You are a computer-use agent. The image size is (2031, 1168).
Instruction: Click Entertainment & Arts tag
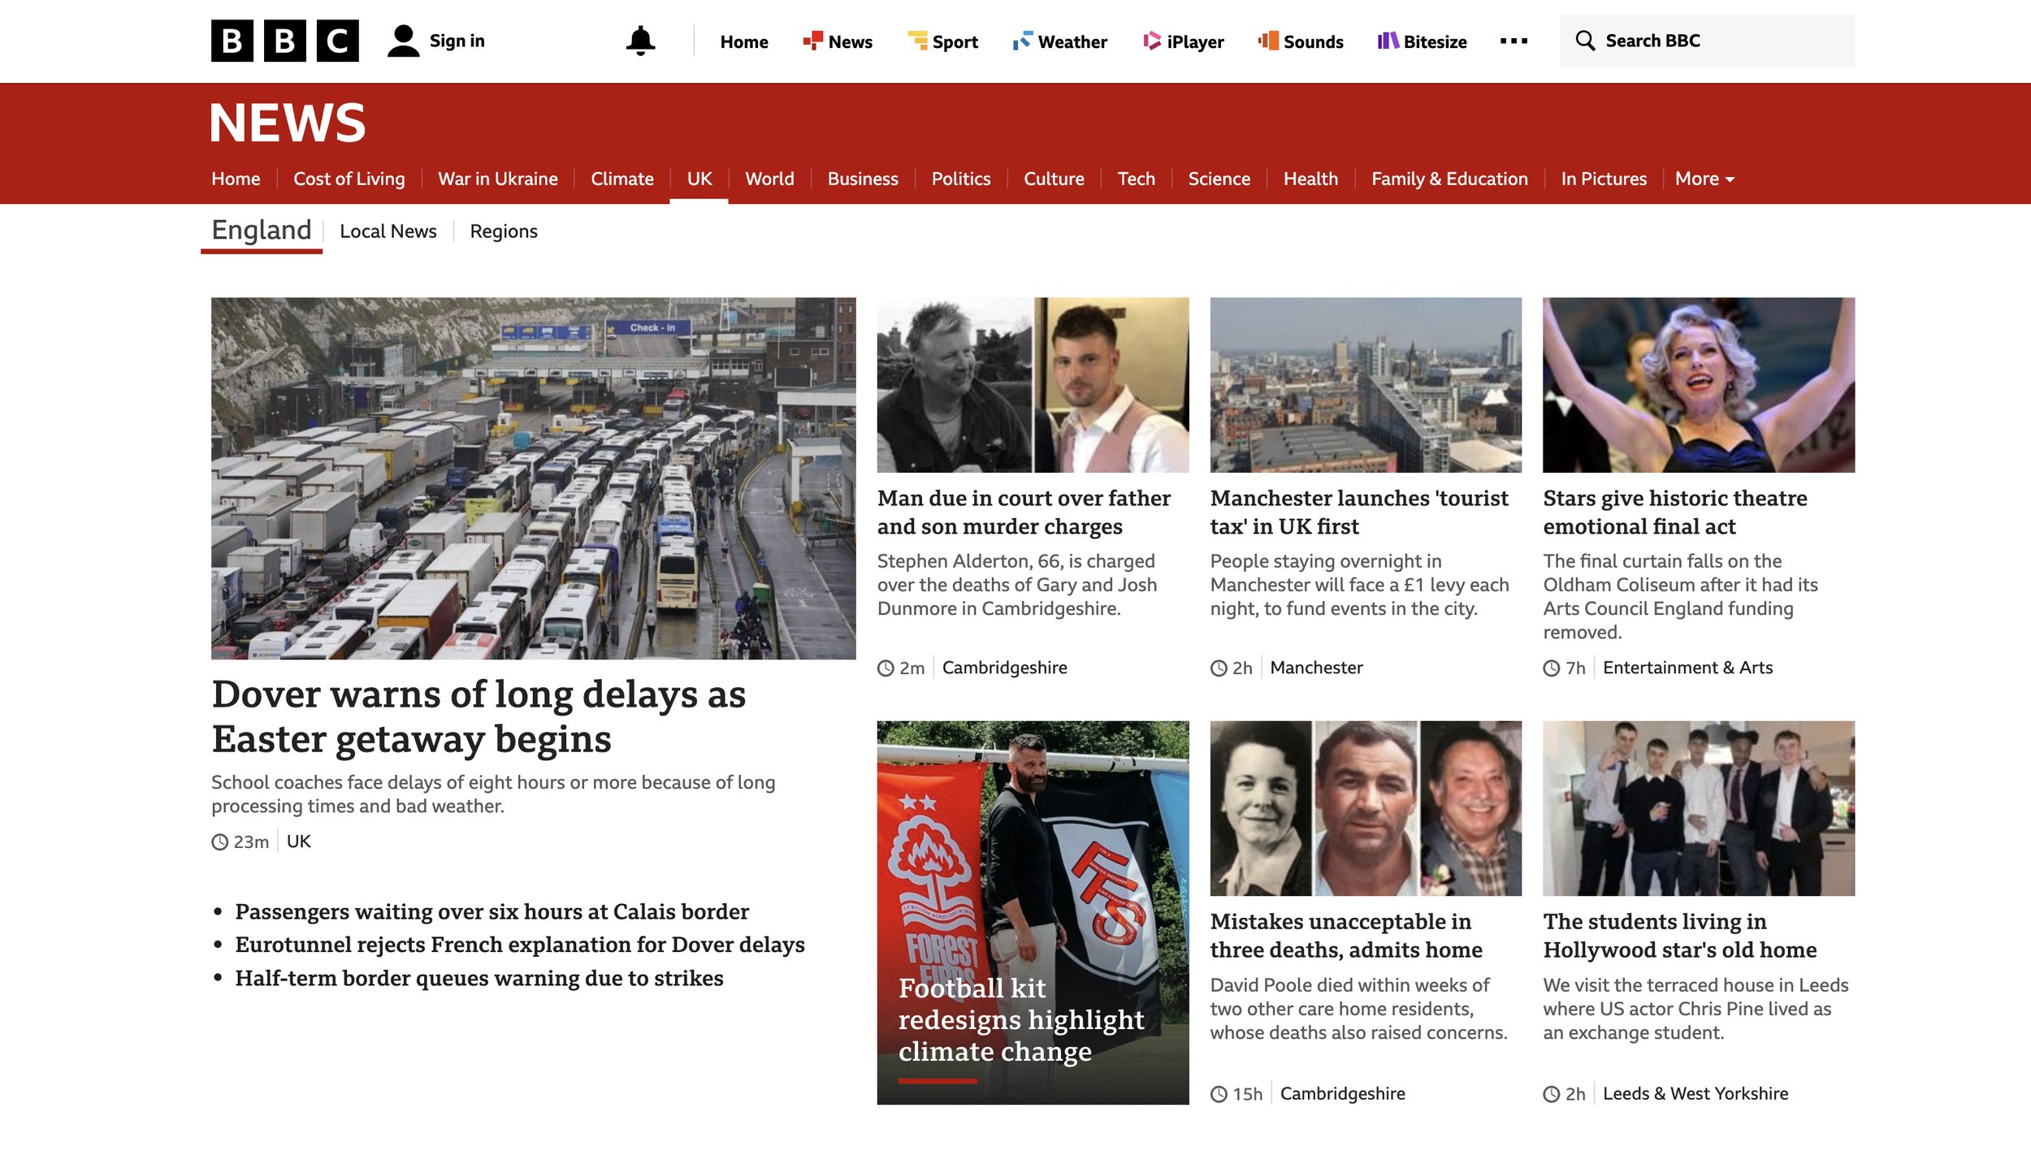click(x=1687, y=668)
